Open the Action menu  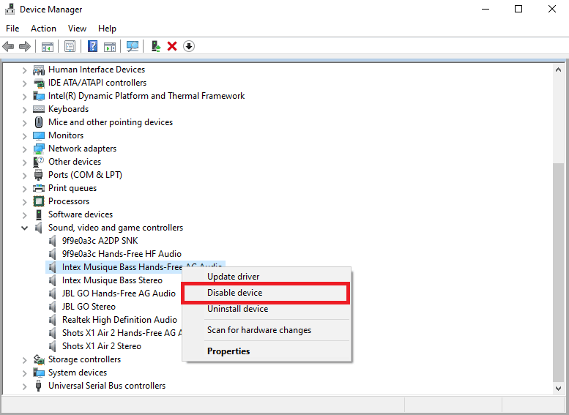(x=43, y=29)
